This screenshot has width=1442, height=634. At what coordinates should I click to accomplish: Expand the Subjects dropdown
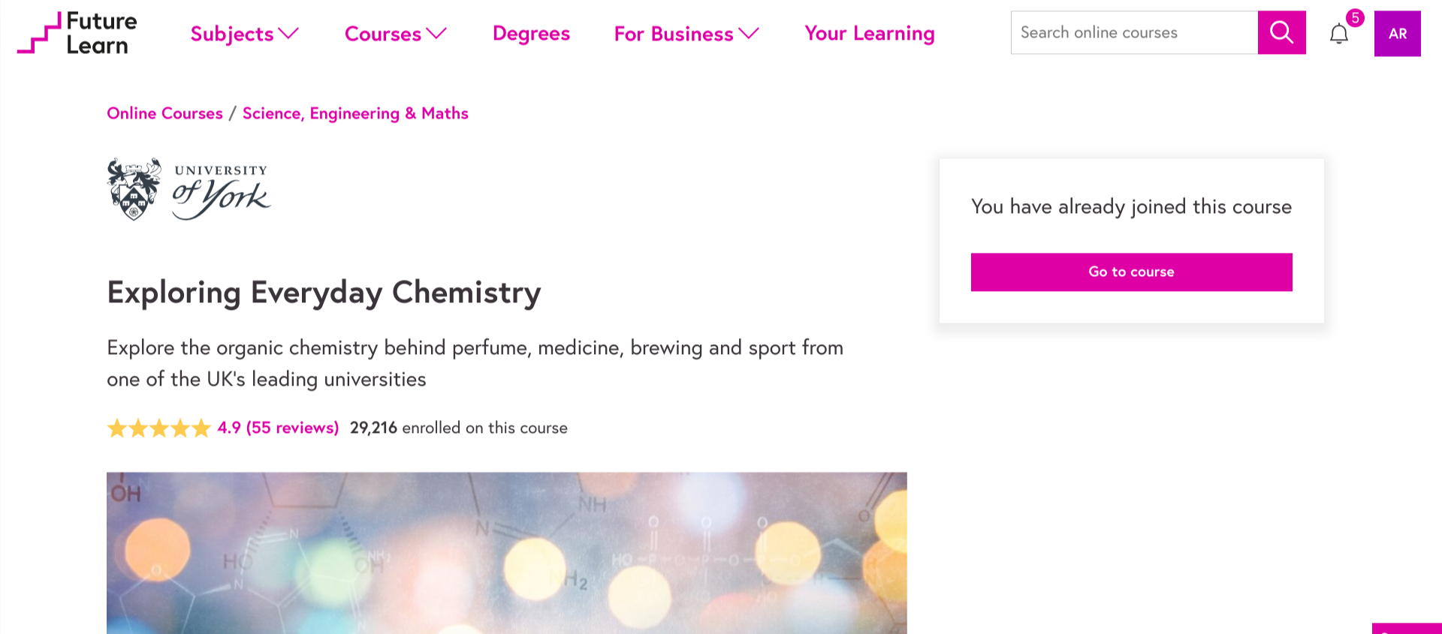(243, 34)
